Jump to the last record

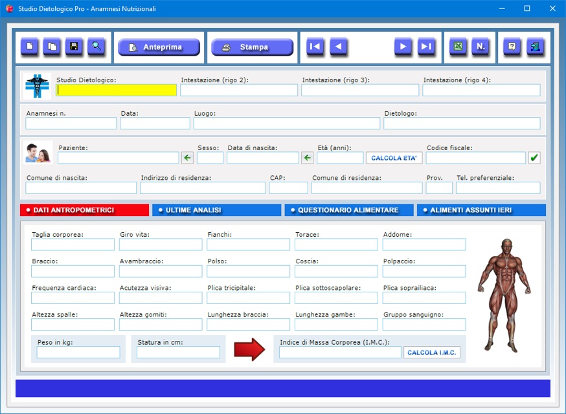point(426,47)
